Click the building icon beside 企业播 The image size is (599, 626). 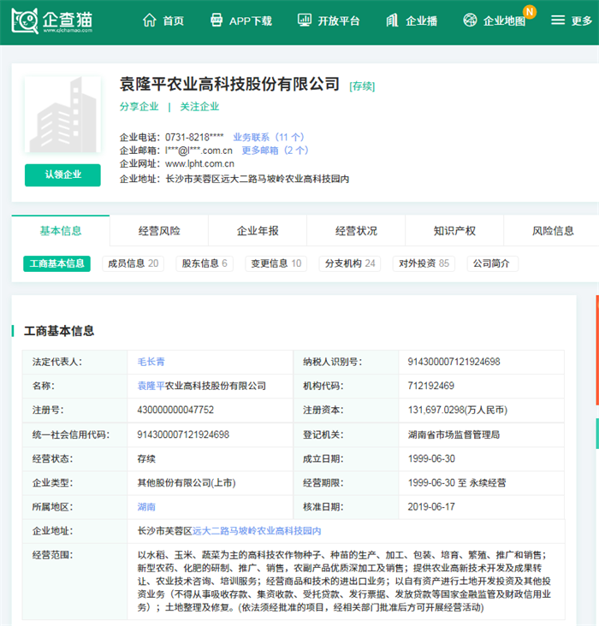pos(392,20)
